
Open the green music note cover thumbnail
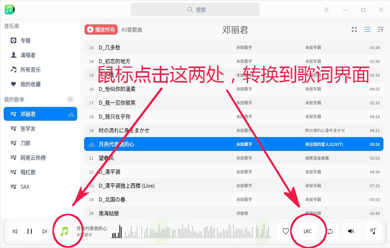tap(64, 231)
